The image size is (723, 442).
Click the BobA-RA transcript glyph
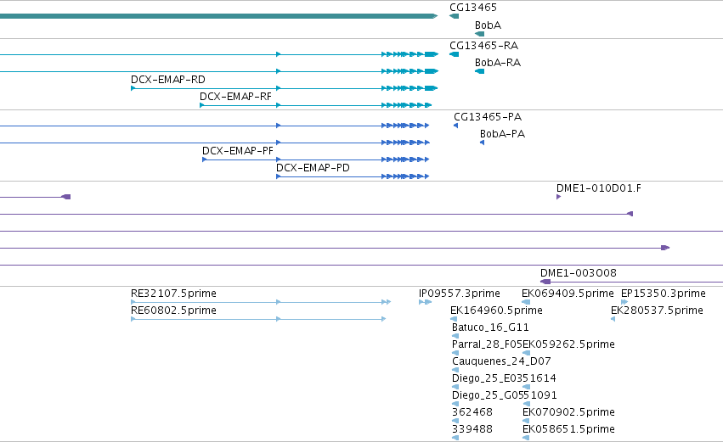tap(479, 71)
